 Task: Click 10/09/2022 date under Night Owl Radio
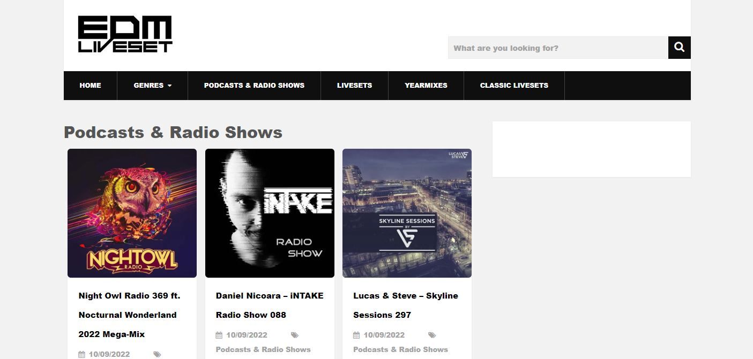pyautogui.click(x=109, y=354)
